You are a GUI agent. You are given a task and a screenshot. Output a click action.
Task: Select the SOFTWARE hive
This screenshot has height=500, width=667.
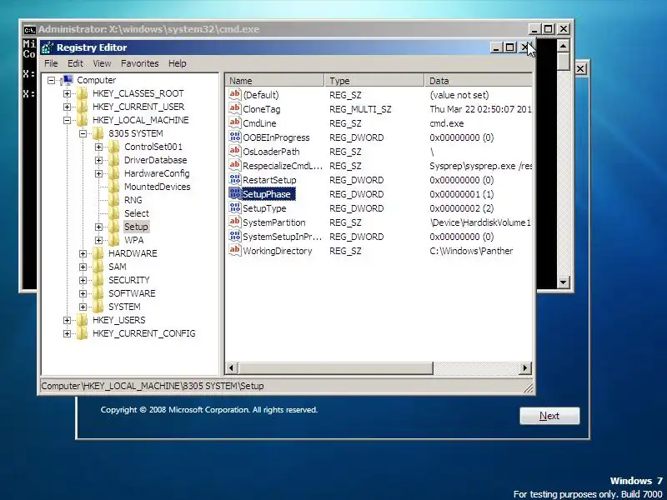click(132, 293)
